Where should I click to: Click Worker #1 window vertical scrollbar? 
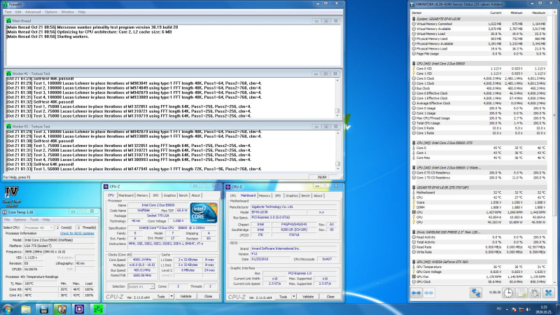[x=337, y=98]
